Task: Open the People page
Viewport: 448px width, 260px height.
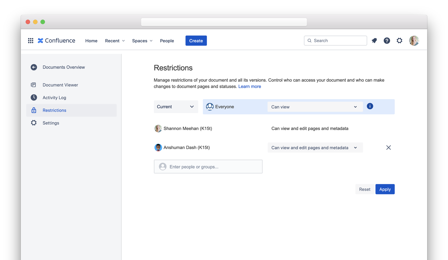Action: click(167, 41)
